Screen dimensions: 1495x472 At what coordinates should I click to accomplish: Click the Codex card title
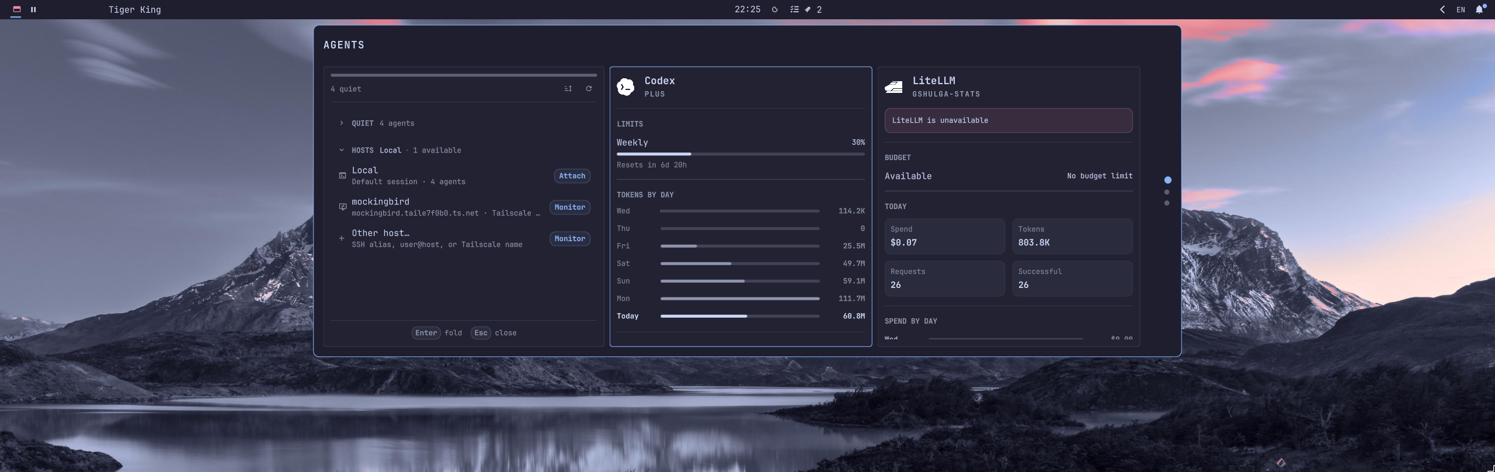[659, 81]
